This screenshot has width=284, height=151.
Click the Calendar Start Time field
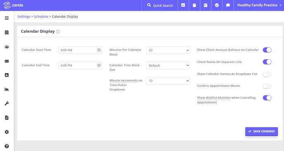pos(80,50)
